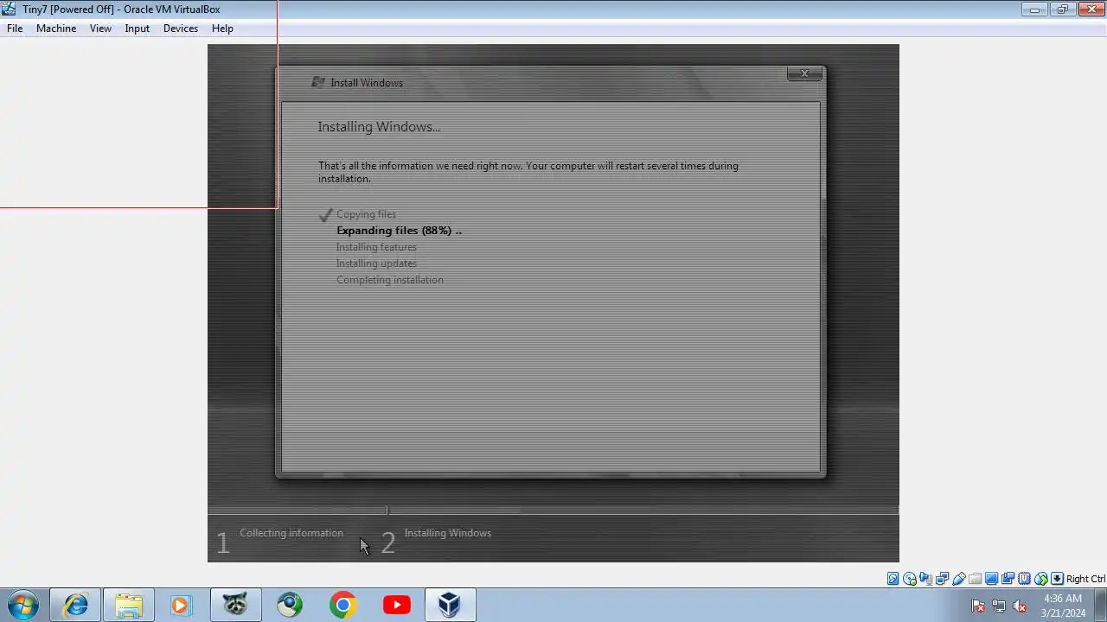Click the Install Windows title icon
1107x622 pixels.
(318, 82)
